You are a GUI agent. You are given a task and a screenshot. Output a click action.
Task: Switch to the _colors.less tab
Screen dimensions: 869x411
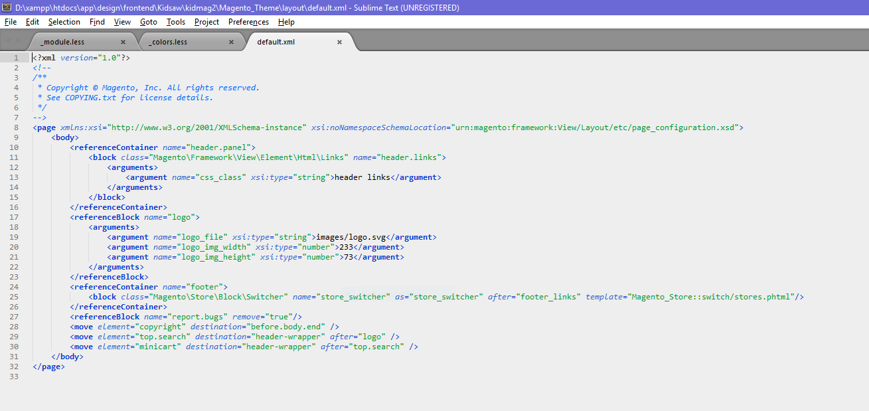point(168,42)
